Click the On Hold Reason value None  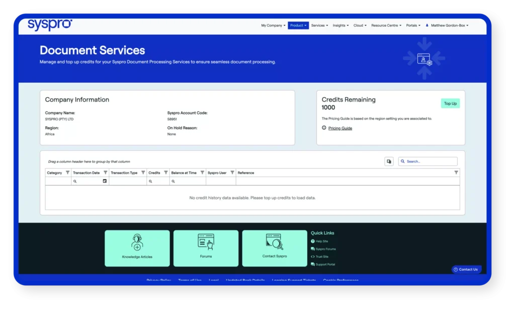(171, 134)
